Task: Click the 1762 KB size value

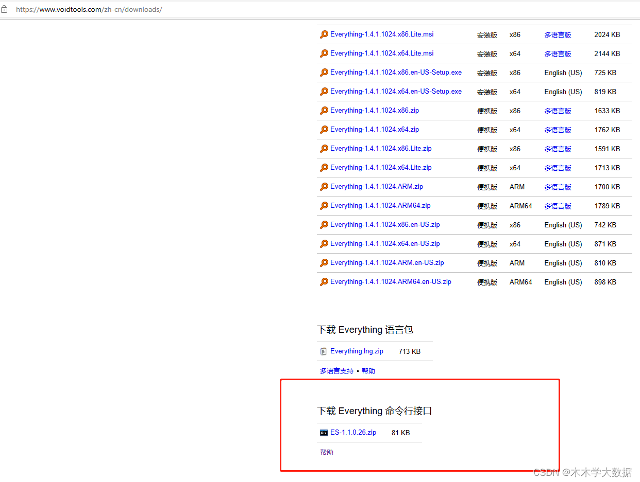Action: click(607, 130)
